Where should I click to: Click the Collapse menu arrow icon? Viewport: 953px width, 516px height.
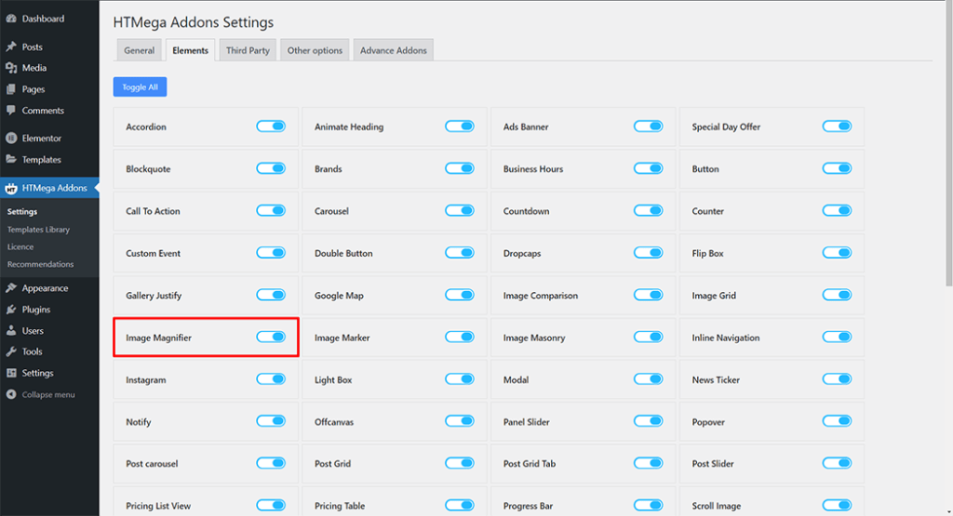tap(11, 395)
